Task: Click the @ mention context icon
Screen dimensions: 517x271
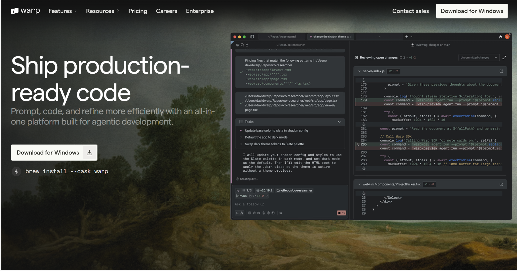Action: (x=268, y=213)
